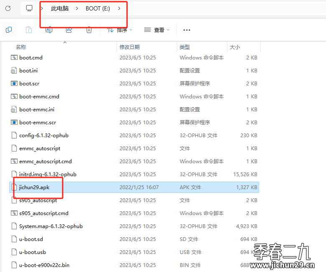This screenshot has width=326, height=272.
Task: Click the paste icon in toolbar
Action: [x=29, y=30]
